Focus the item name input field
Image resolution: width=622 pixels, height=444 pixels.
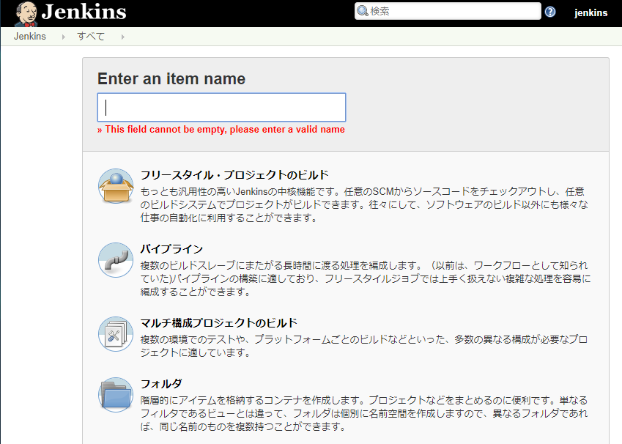pyautogui.click(x=221, y=107)
